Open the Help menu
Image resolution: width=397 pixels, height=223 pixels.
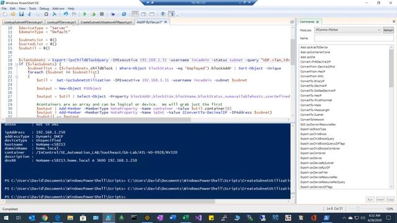71,9
